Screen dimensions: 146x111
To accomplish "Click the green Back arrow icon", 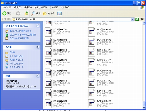I will coord(4,13).
